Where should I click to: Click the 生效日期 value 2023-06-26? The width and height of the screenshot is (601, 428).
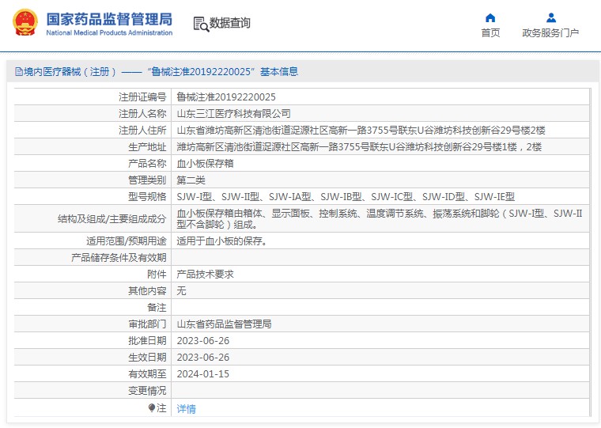pyautogui.click(x=202, y=357)
